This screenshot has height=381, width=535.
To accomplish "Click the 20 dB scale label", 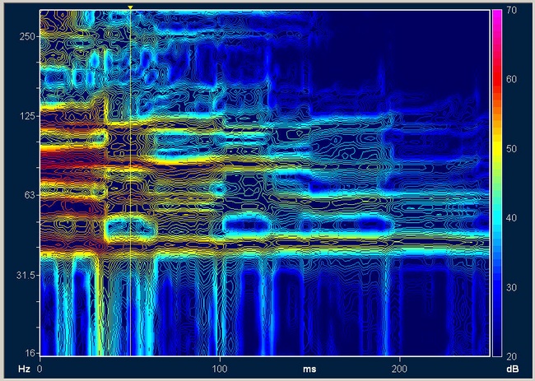I will click(512, 357).
